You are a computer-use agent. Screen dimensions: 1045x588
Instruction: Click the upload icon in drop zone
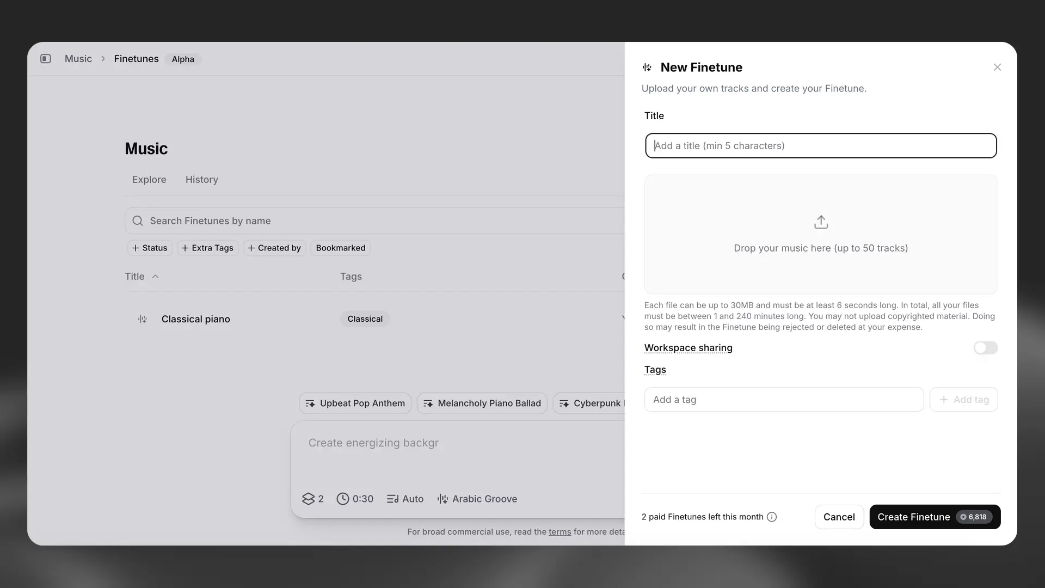point(821,222)
